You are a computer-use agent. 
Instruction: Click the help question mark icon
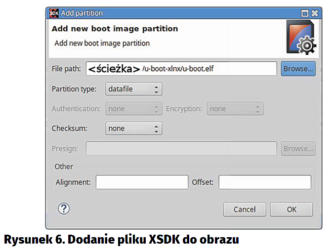63,209
